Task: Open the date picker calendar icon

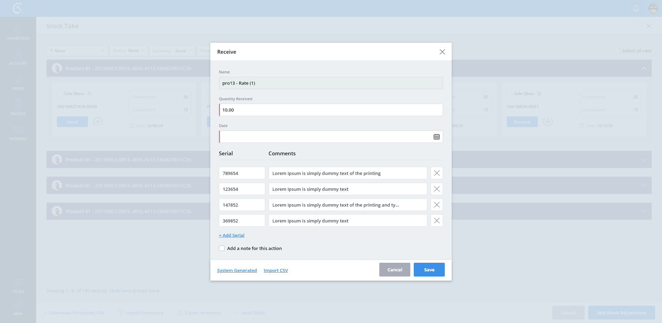Action: pyautogui.click(x=437, y=137)
